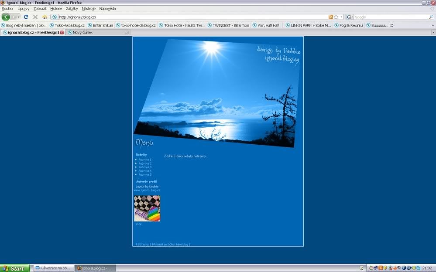The width and height of the screenshot is (436, 272).
Task: Click the RSS feed icon in address bar
Action: 331,17
